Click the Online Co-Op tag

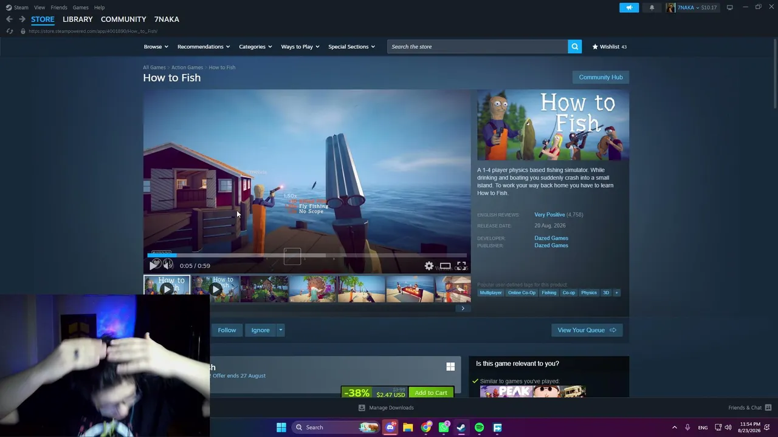coord(522,293)
